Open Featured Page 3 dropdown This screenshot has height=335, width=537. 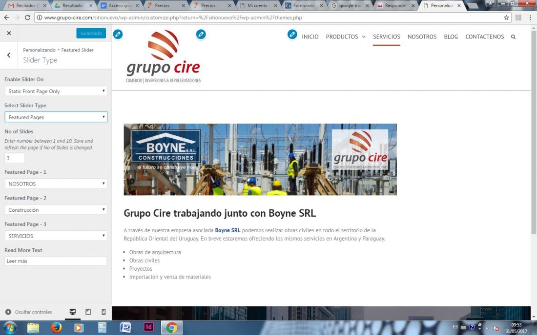56,236
